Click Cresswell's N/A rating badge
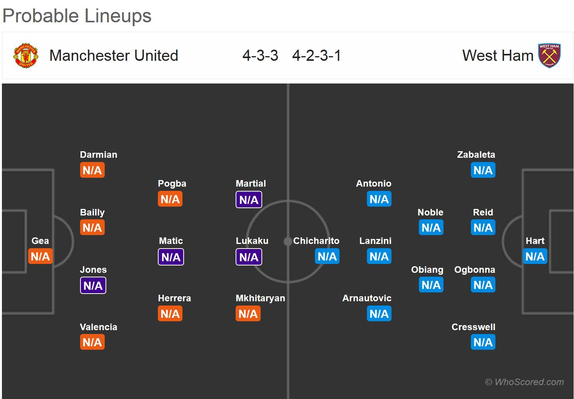The image size is (574, 399). click(x=483, y=342)
